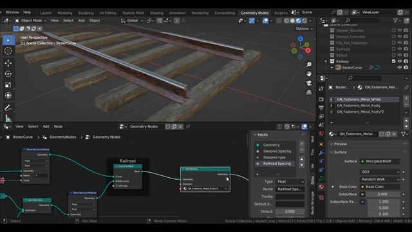
Task: Remove material slot with minus button
Action: pos(406,104)
